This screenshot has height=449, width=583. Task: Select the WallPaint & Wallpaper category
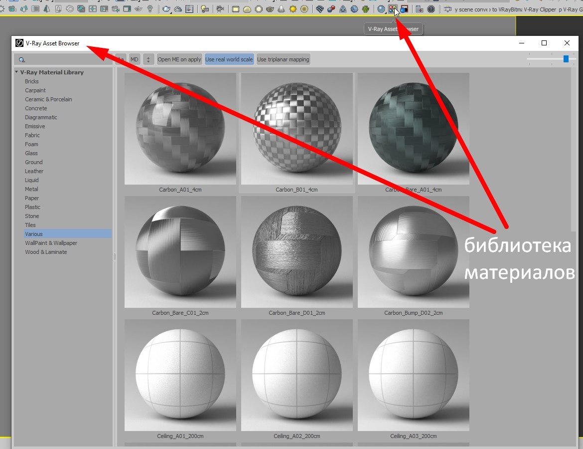pyautogui.click(x=51, y=243)
